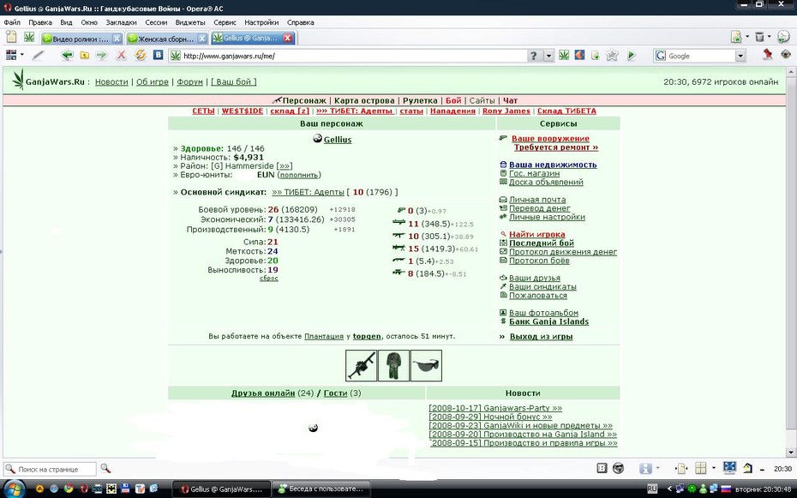Open the Плантация object link
The width and height of the screenshot is (797, 498).
[324, 336]
